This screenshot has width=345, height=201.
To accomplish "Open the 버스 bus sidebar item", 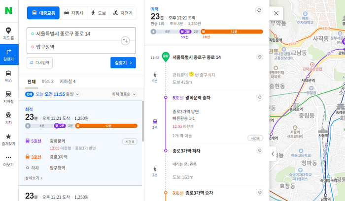I will tap(8, 76).
